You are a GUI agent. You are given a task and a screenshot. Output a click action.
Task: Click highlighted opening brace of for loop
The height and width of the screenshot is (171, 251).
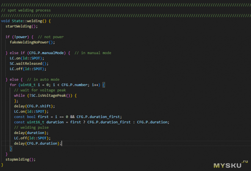coord(104,85)
